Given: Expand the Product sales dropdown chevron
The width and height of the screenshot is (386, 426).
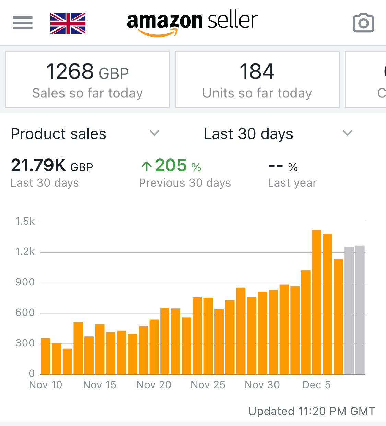Looking at the screenshot, I should [x=154, y=133].
